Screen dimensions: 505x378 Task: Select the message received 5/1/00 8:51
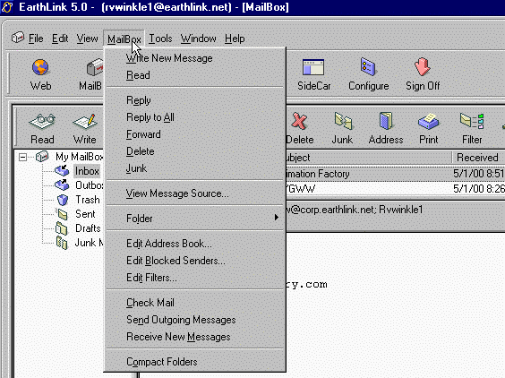pyautogui.click(x=396, y=174)
